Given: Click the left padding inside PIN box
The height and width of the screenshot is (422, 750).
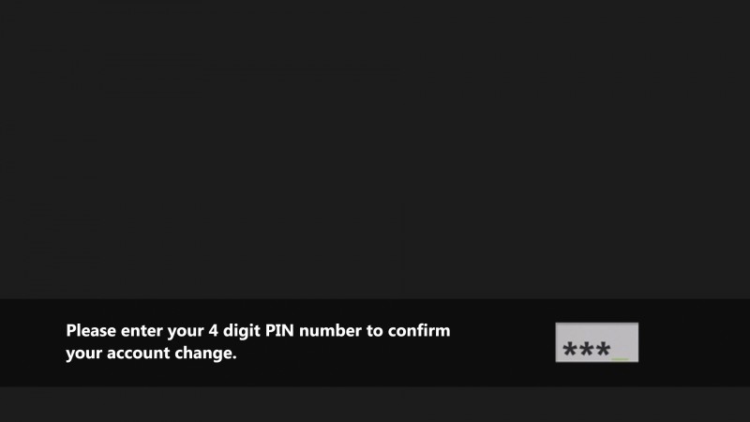Looking at the screenshot, I should click(559, 342).
